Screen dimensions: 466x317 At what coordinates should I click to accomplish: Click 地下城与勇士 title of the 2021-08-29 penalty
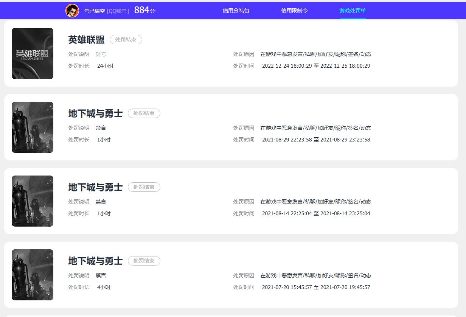click(x=95, y=113)
